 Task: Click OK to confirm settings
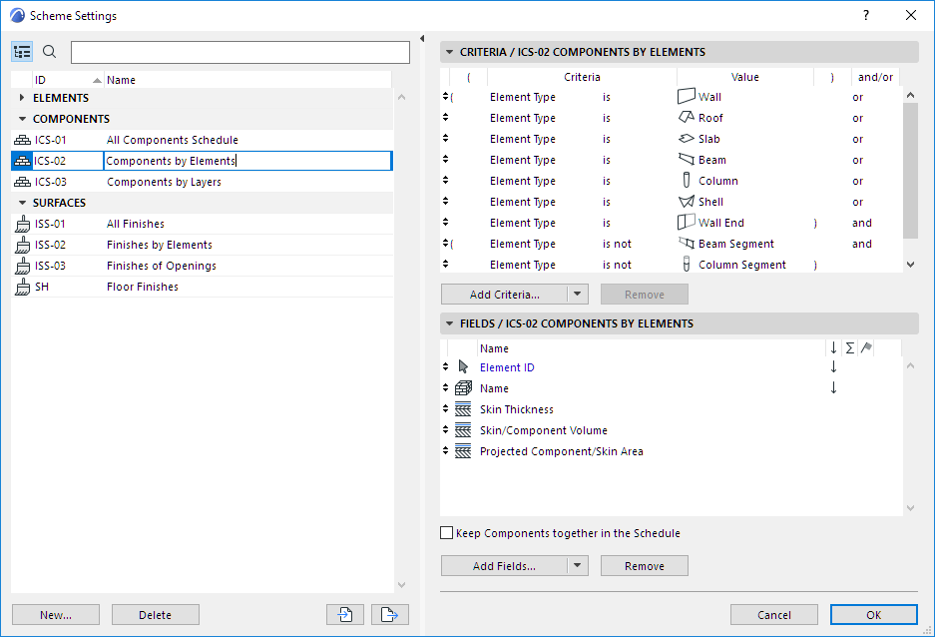tap(873, 614)
